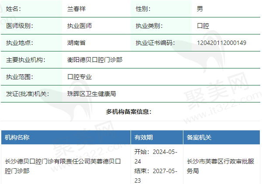Select 珠晖区卫生健康局 issuing authority
Screen dimensions: 262x184
[92, 94]
